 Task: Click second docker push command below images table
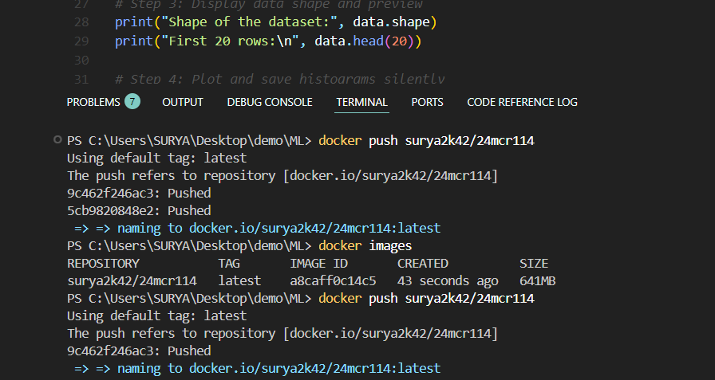click(426, 299)
